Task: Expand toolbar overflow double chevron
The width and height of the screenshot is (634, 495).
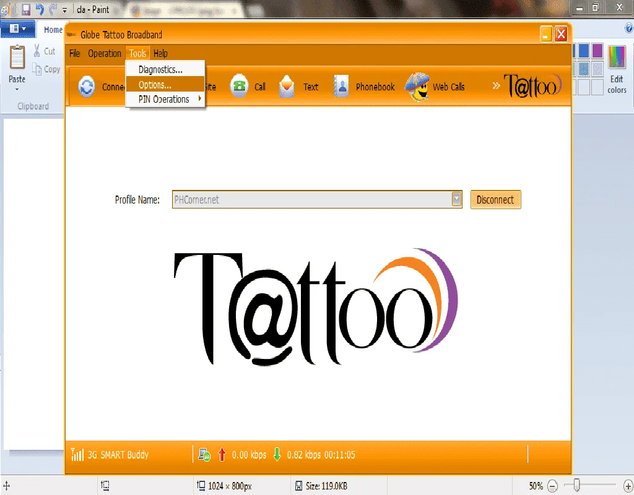Action: tap(496, 85)
